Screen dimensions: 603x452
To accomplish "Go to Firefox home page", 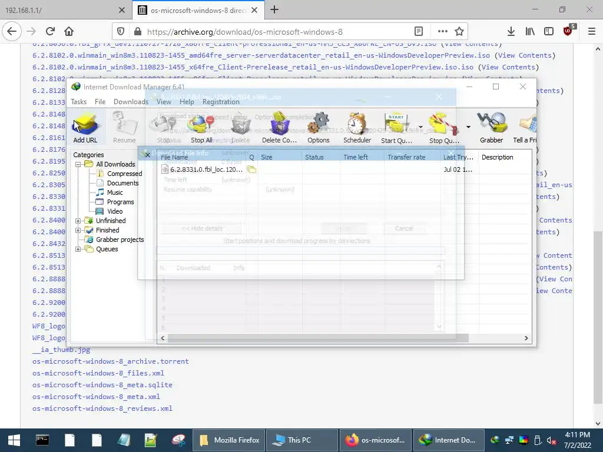I will pos(69,32).
